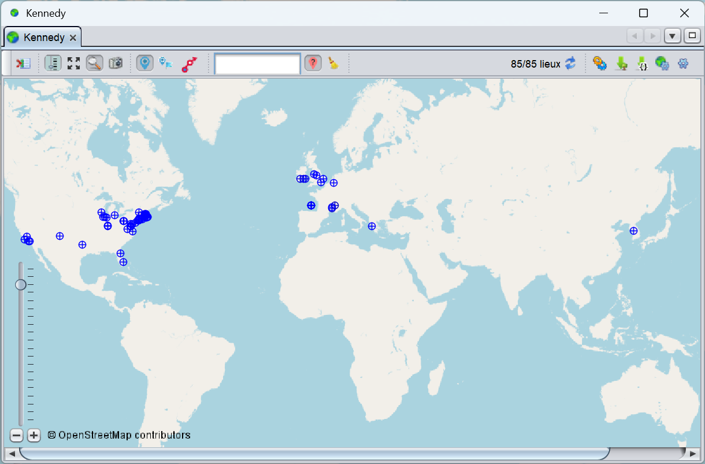Open settings with the blue gear icon
The height and width of the screenshot is (464, 705).
683,64
